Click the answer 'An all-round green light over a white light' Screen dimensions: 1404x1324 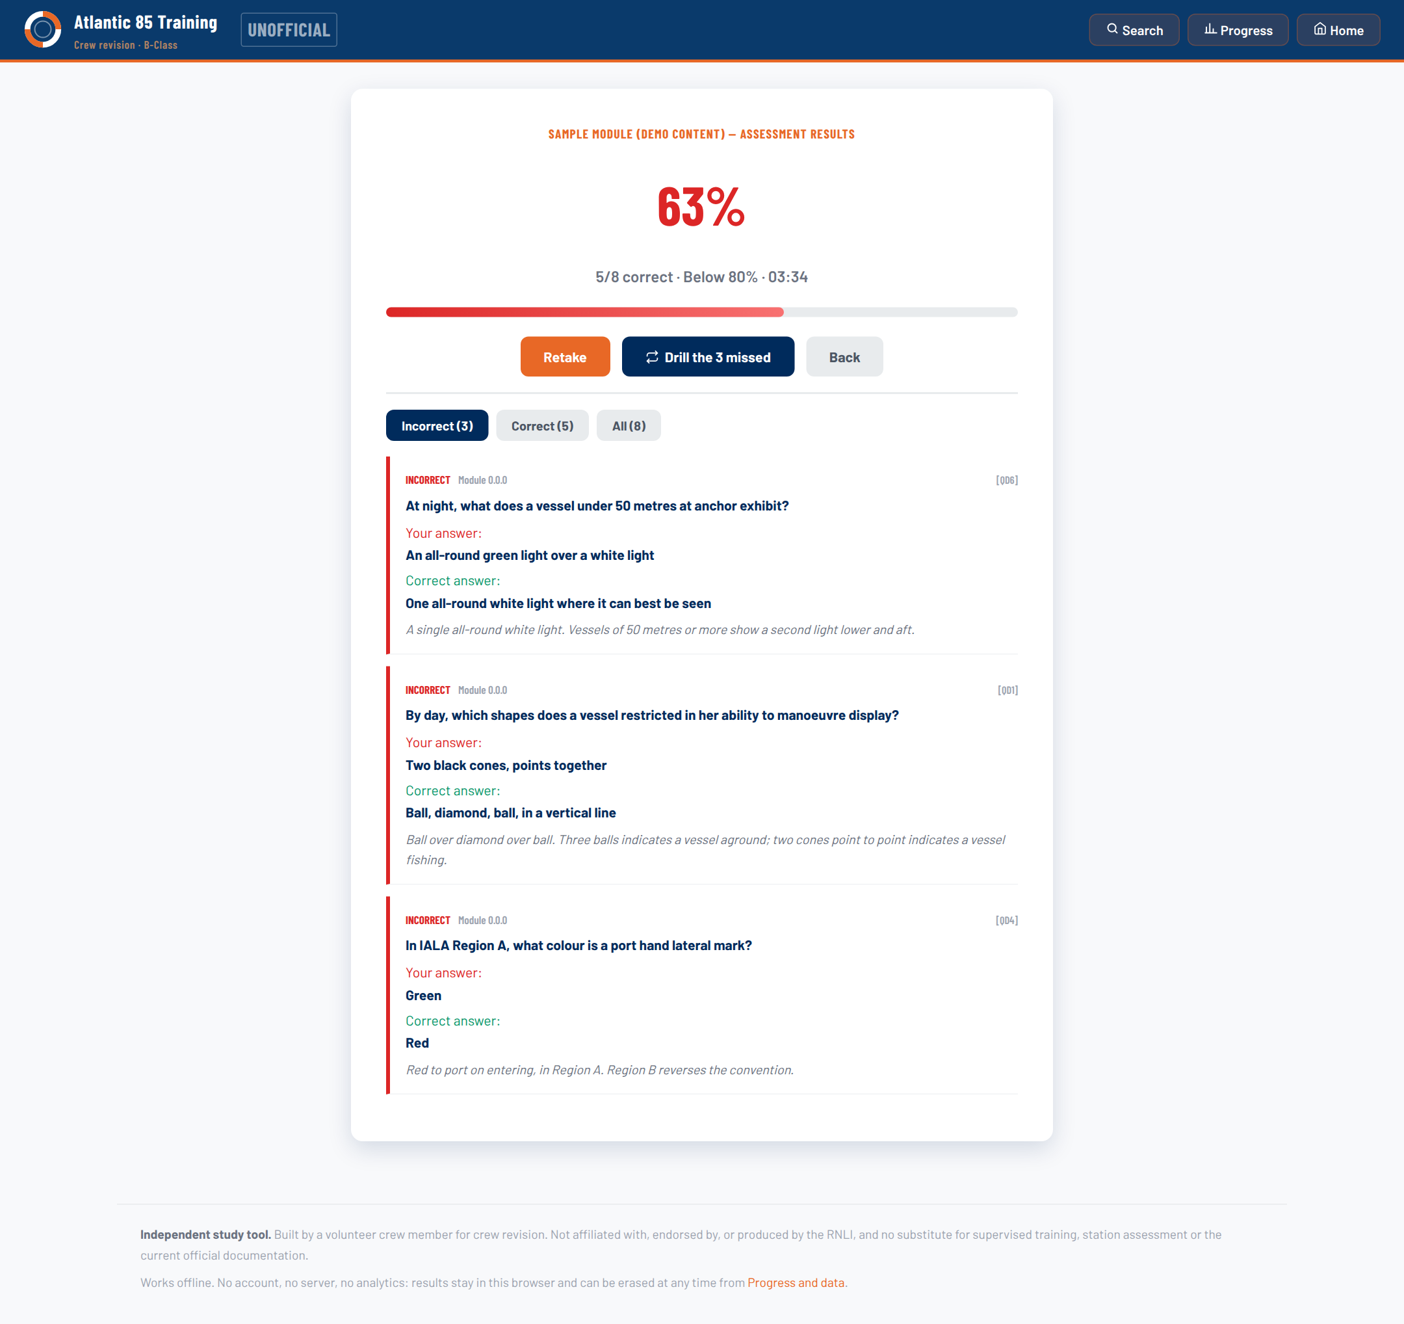tap(530, 555)
